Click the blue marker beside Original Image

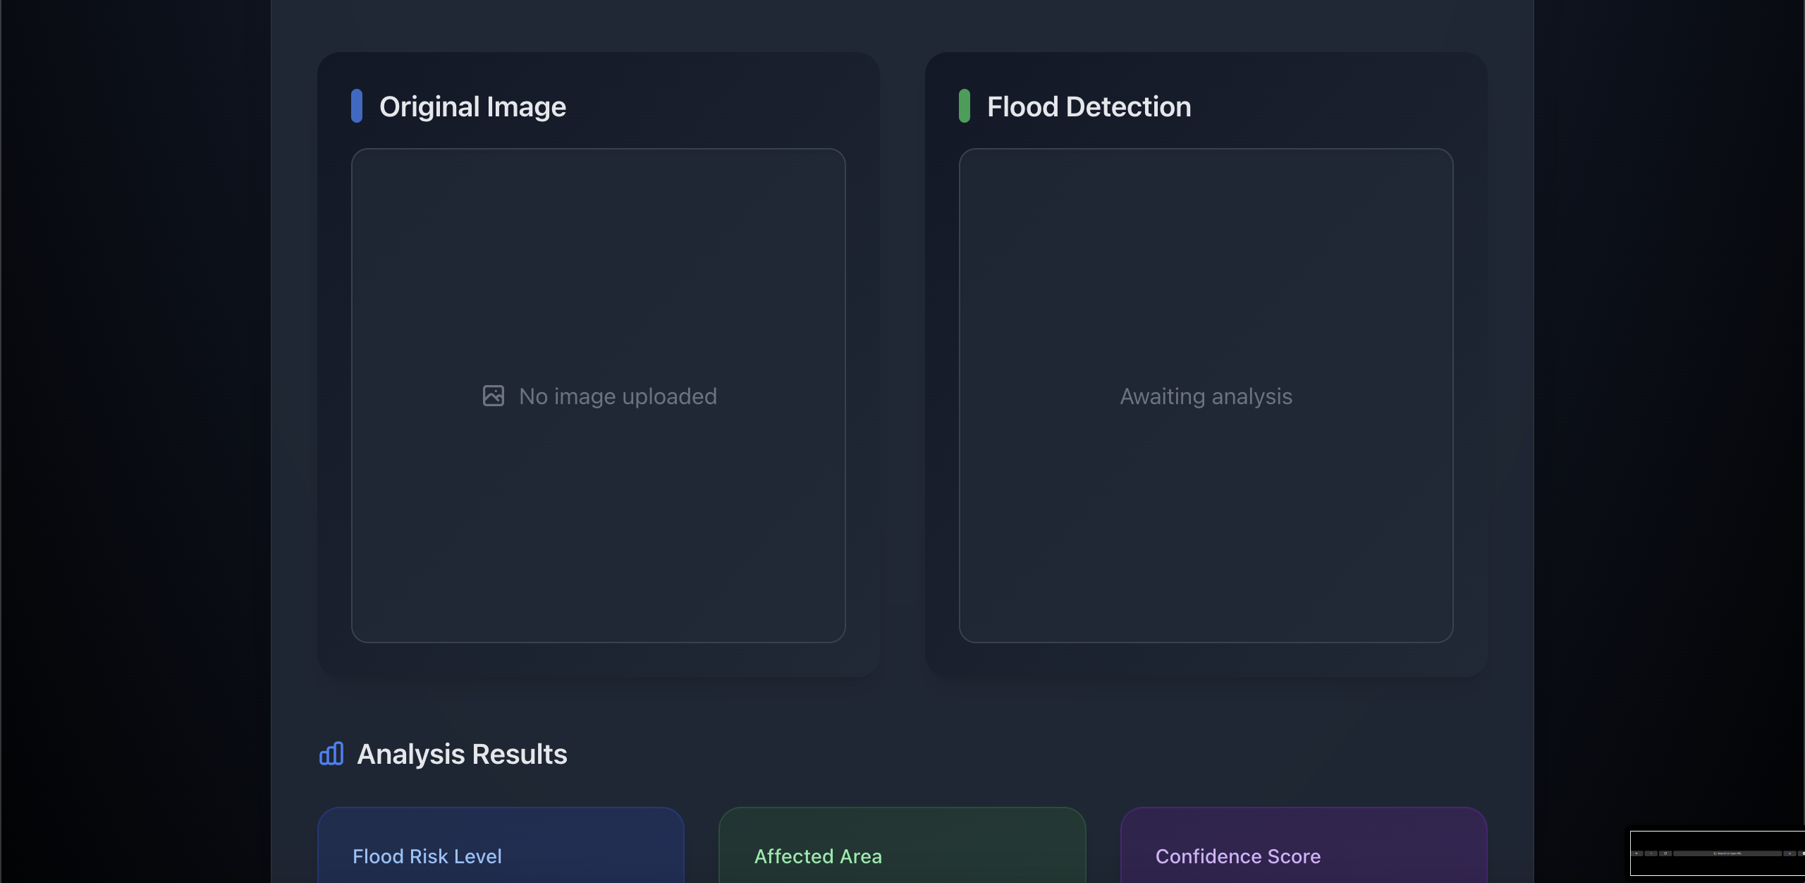pyautogui.click(x=357, y=106)
